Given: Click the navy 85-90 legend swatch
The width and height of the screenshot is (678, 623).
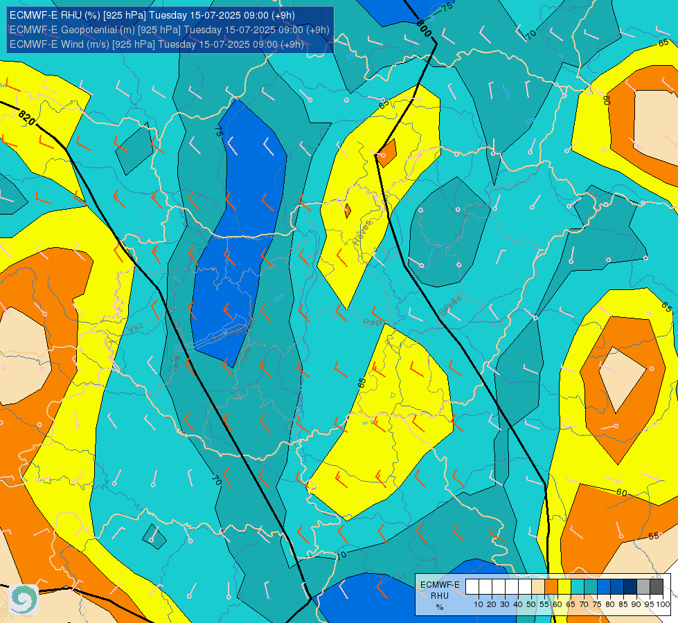Looking at the screenshot, I should pyautogui.click(x=630, y=587).
